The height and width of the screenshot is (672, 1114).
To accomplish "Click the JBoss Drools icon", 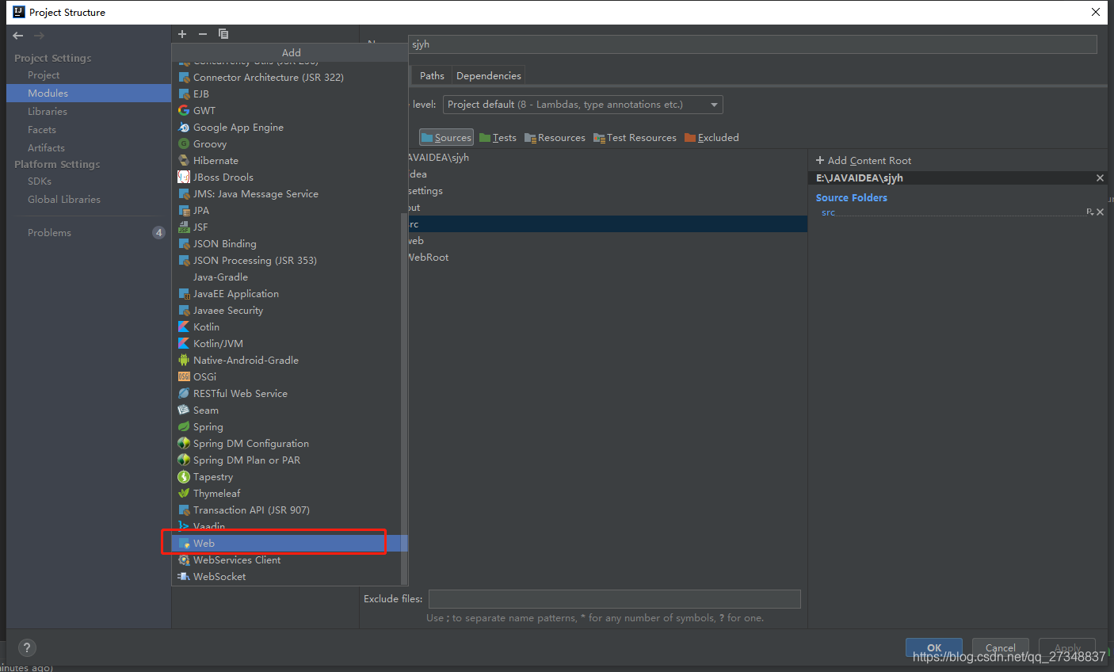I will tap(184, 177).
